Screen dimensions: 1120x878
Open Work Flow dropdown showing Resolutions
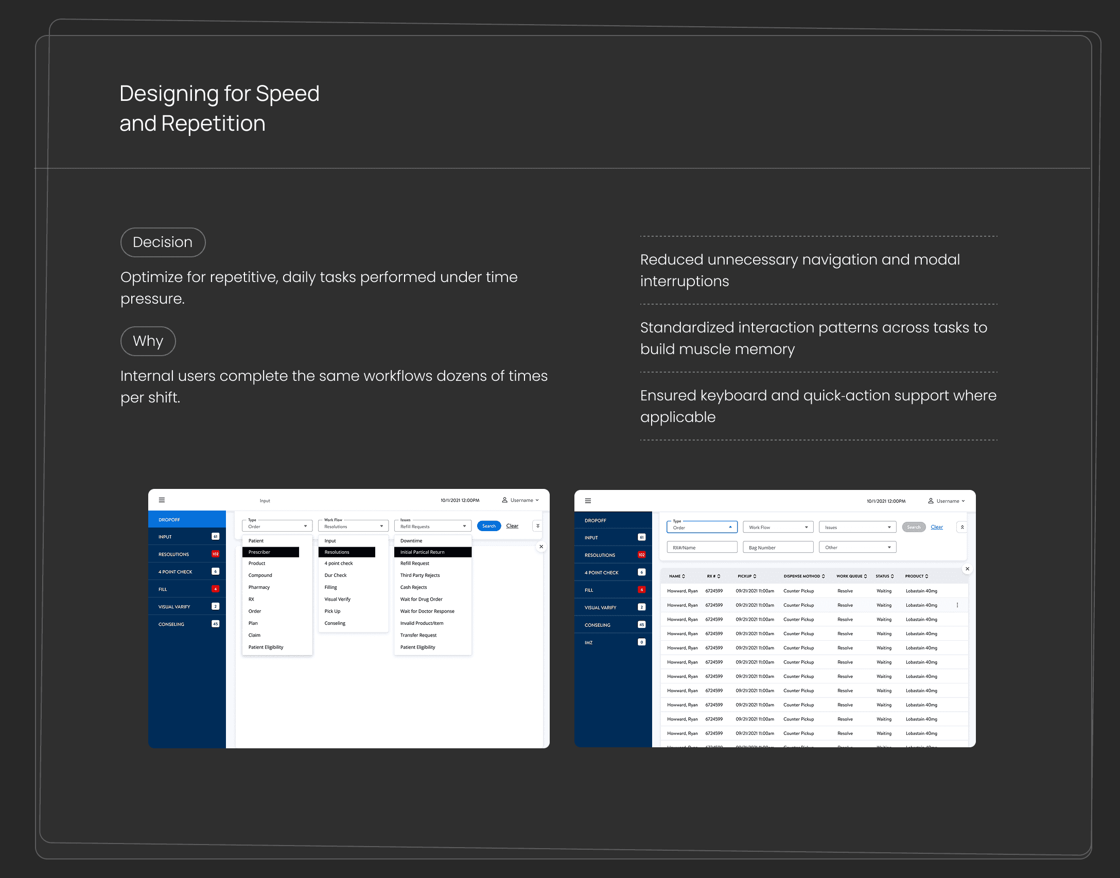(353, 526)
